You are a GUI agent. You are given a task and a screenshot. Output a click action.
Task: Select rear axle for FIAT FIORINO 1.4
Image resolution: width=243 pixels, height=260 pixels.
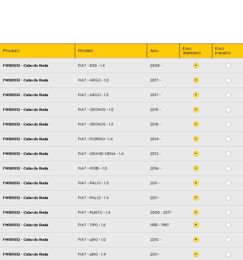(228, 139)
